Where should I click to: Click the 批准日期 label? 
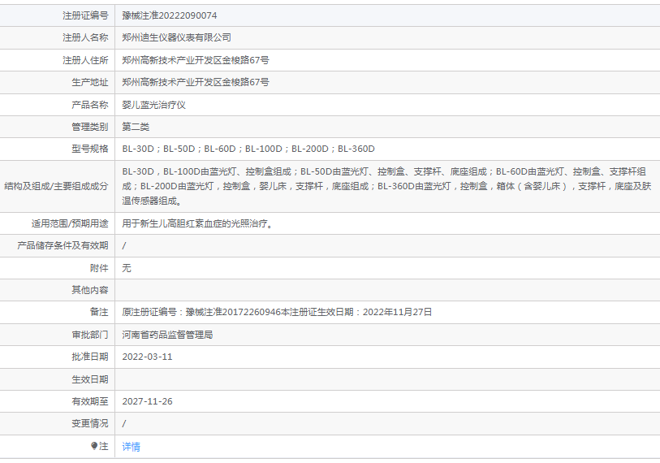[x=89, y=357]
